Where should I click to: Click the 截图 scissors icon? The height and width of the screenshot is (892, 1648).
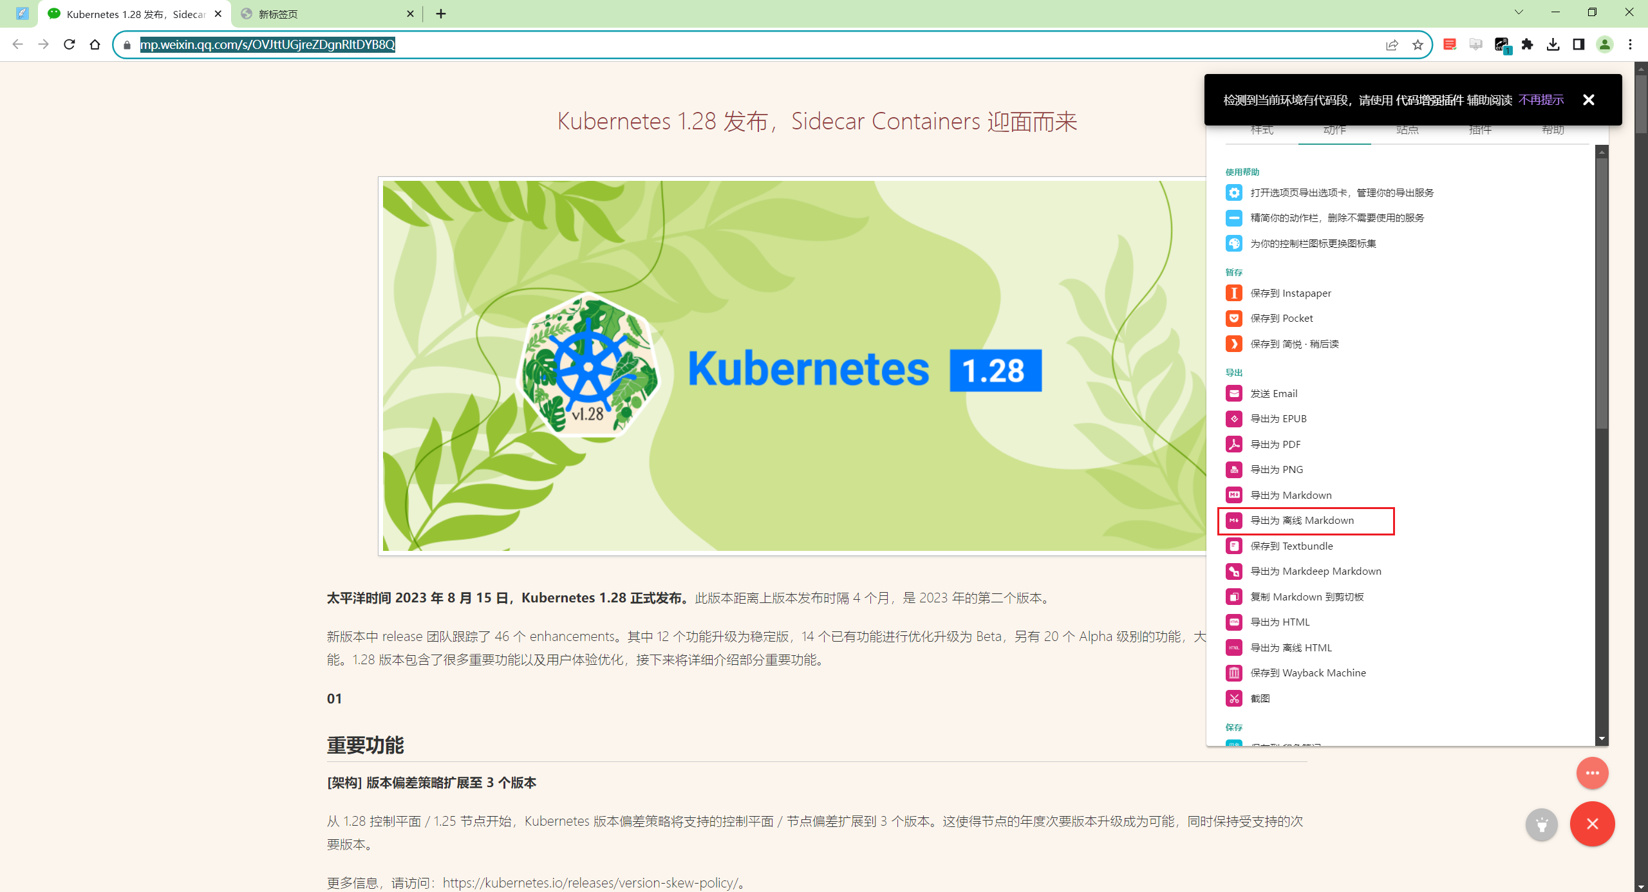point(1233,698)
